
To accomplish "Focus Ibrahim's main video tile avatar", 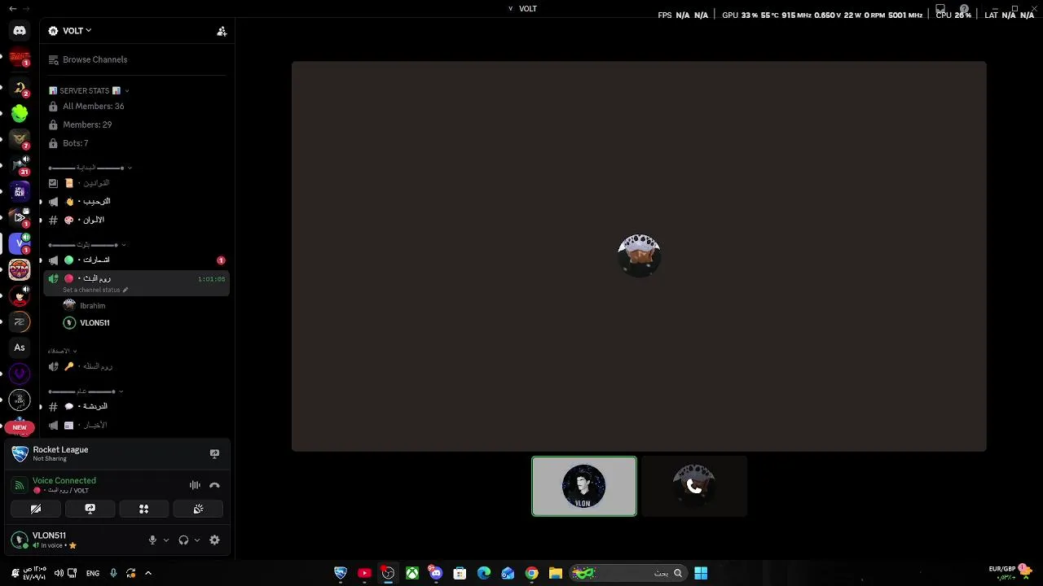I will tap(639, 256).
